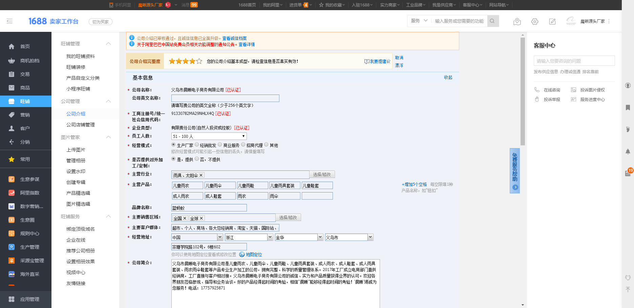Image resolution: width=634 pixels, height=308 pixels.
Task: Select the 其他 business mode radio button
Action: [x=266, y=145]
